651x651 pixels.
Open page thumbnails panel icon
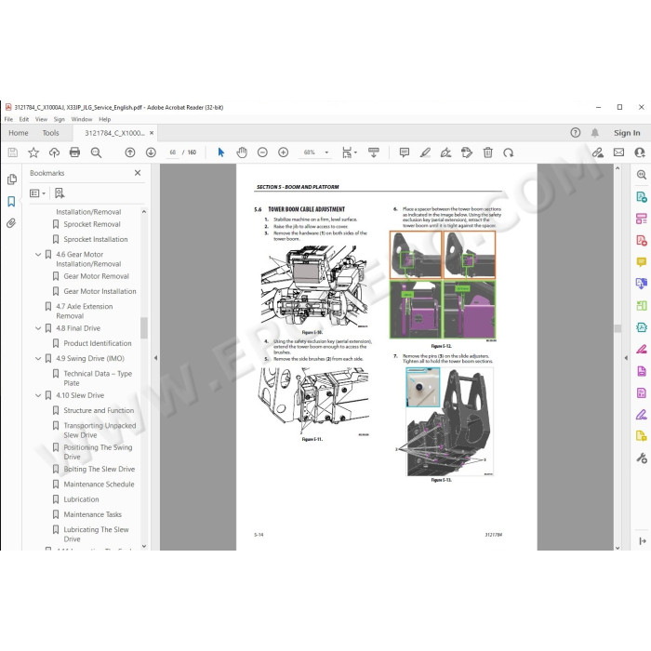point(11,179)
